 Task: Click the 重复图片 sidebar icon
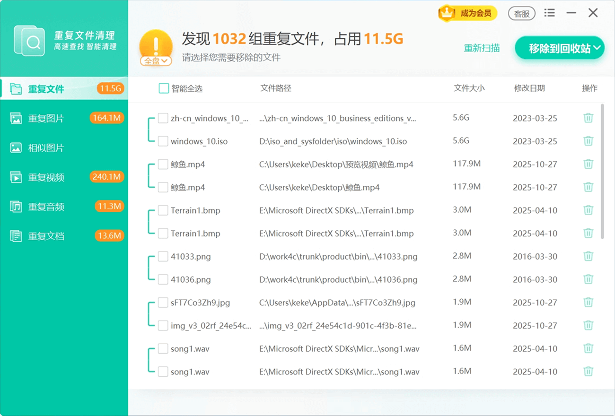16,119
